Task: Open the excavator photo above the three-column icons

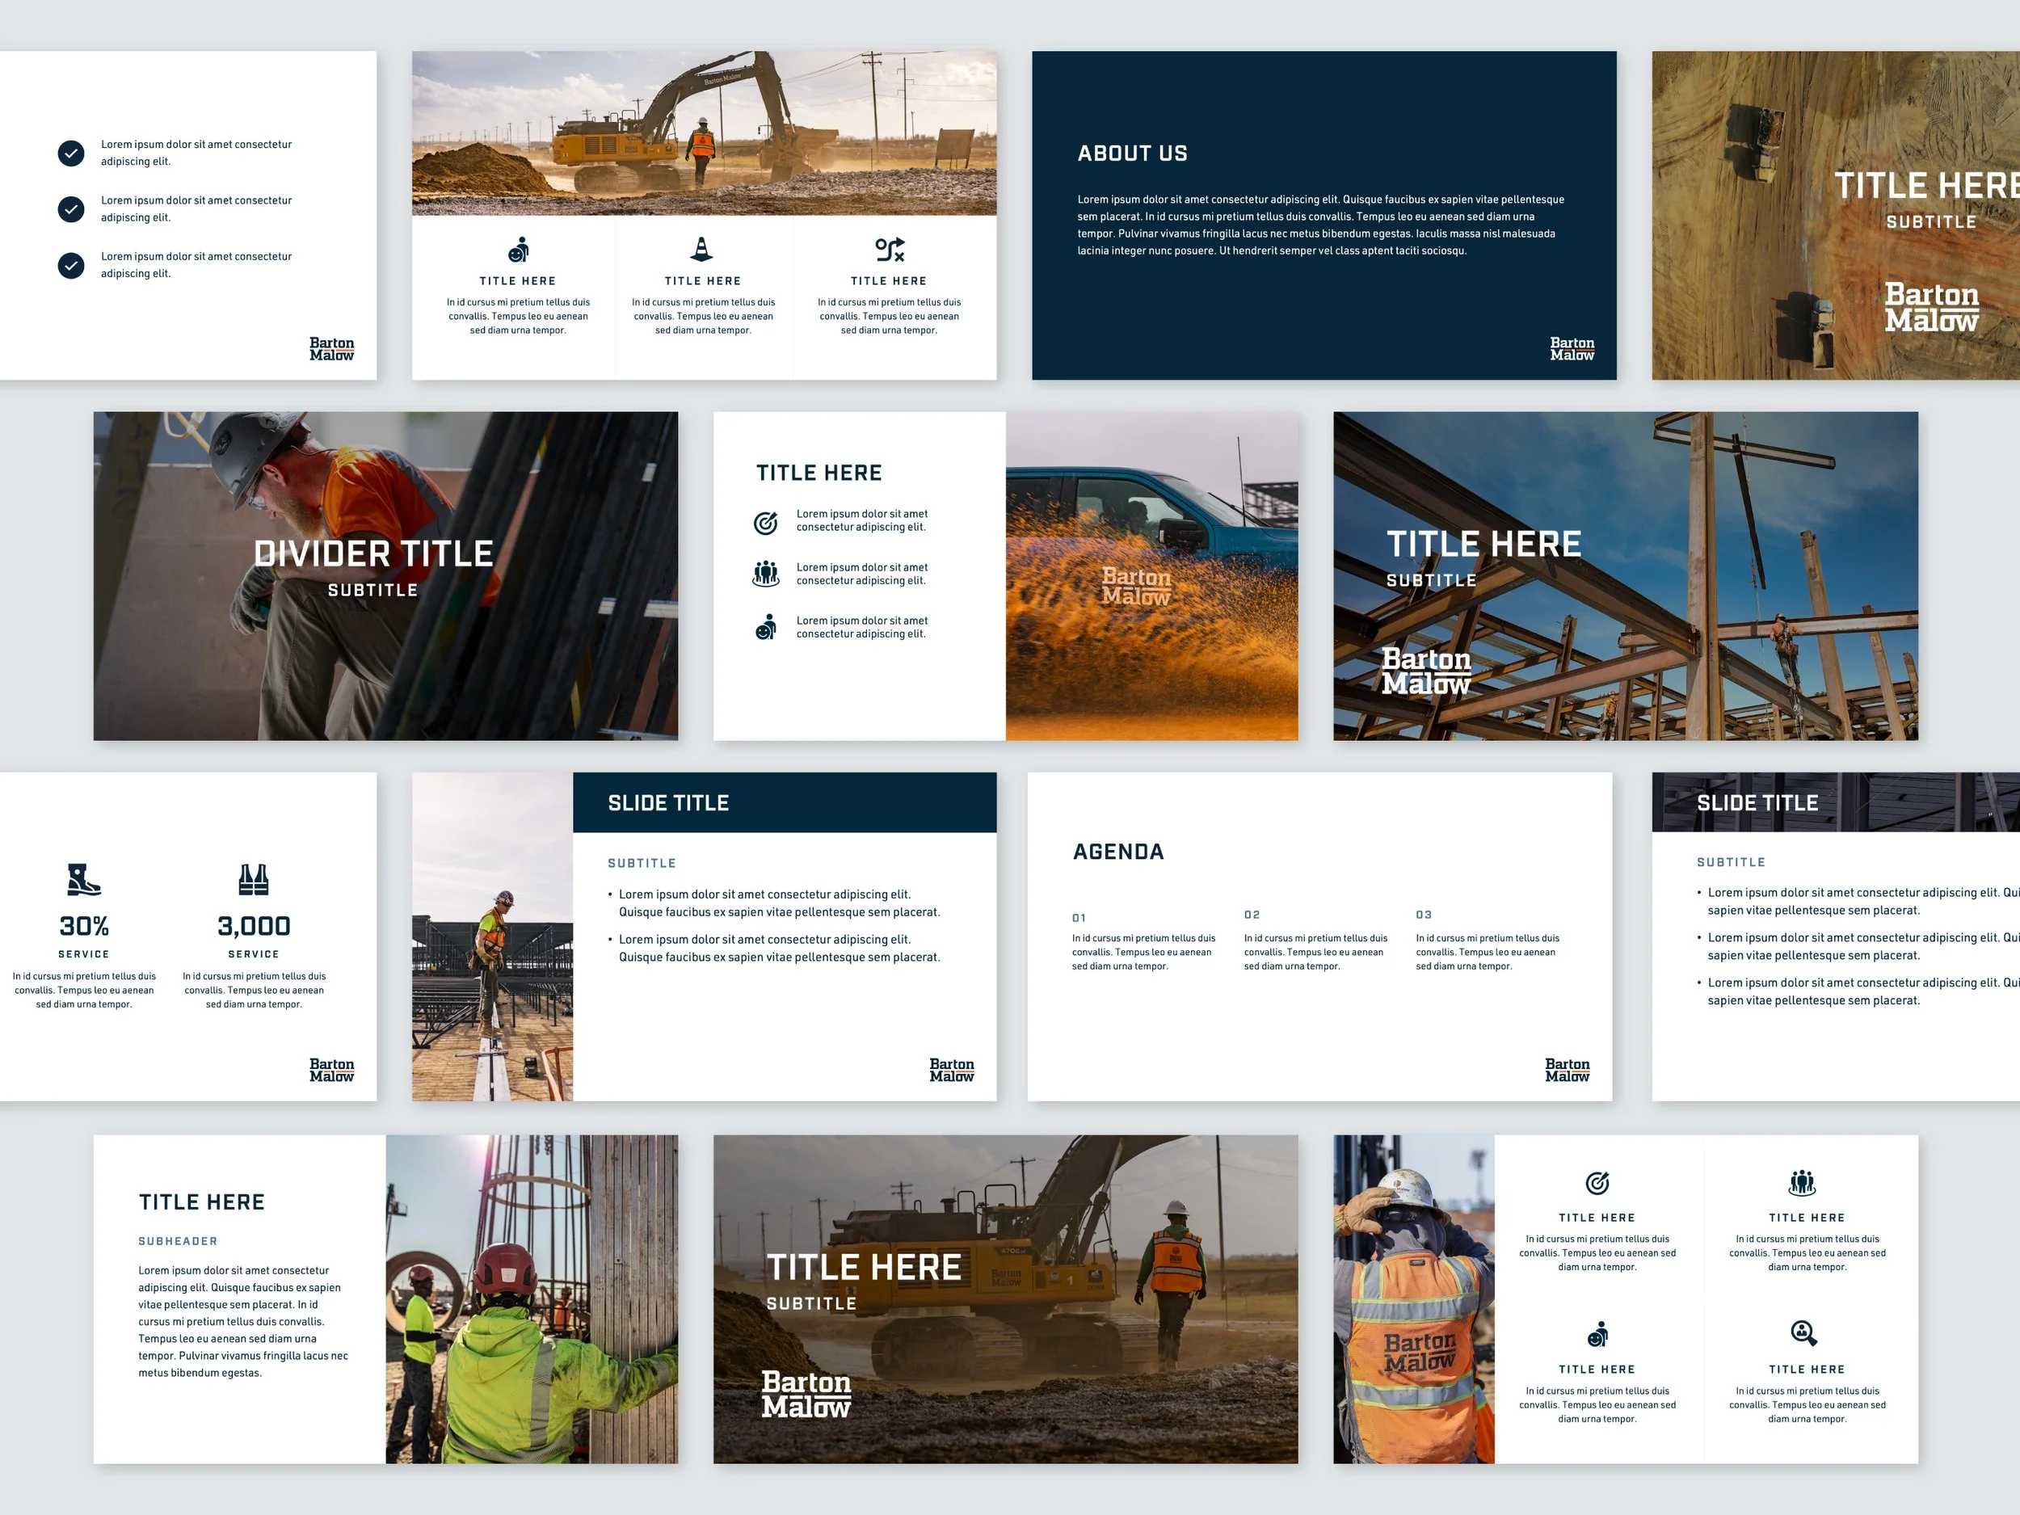Action: 704,133
